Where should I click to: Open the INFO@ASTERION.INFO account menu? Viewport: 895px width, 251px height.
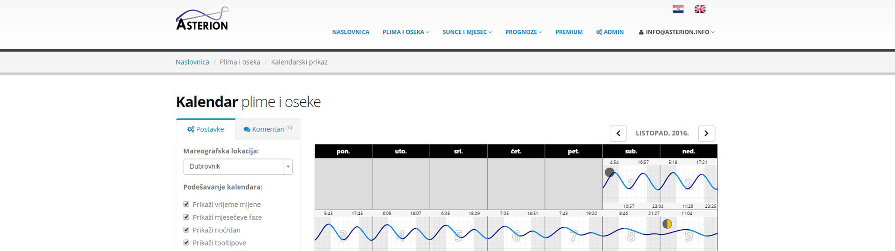676,32
